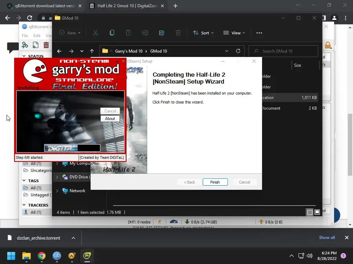The height and width of the screenshot is (264, 353).
Task: Go up one folder level in Explorer
Action: pyautogui.click(x=92, y=51)
